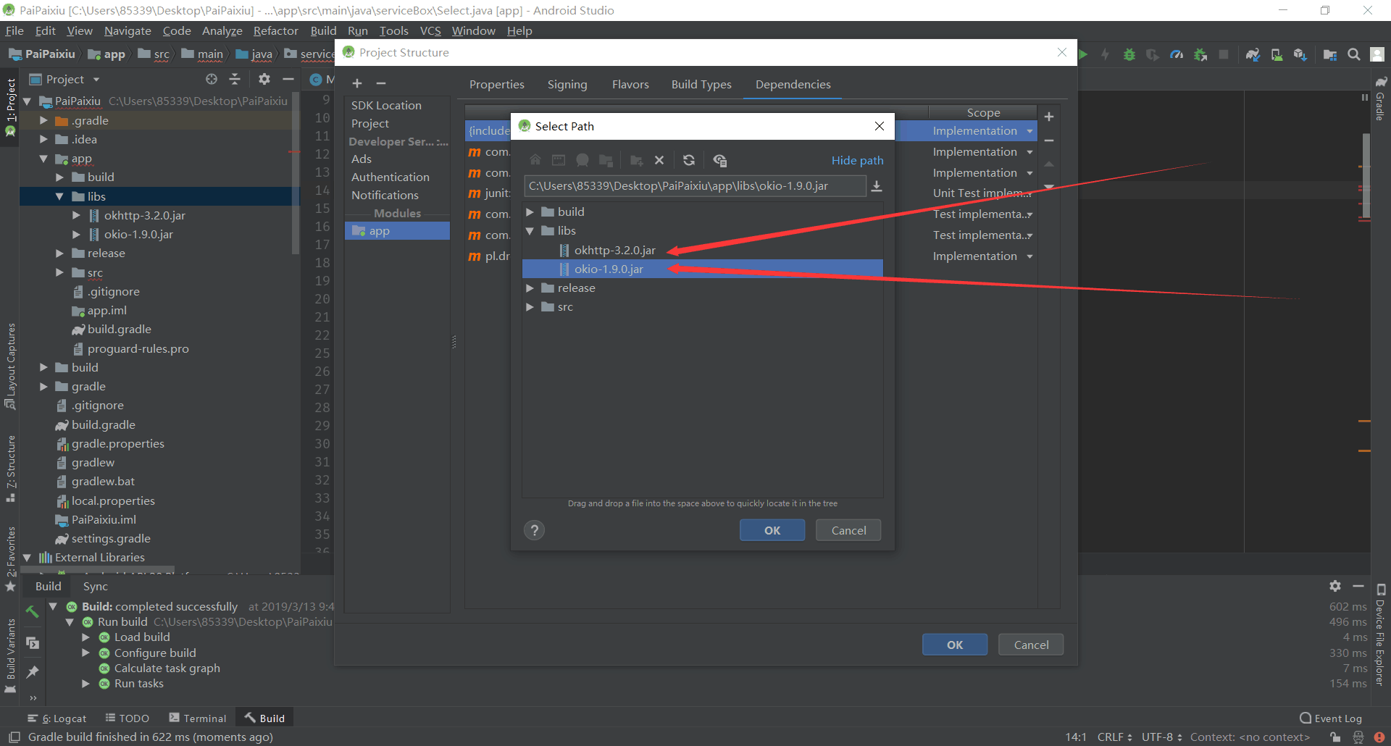Switch to the Sync tab in Build panel
The height and width of the screenshot is (746, 1391).
point(95,587)
